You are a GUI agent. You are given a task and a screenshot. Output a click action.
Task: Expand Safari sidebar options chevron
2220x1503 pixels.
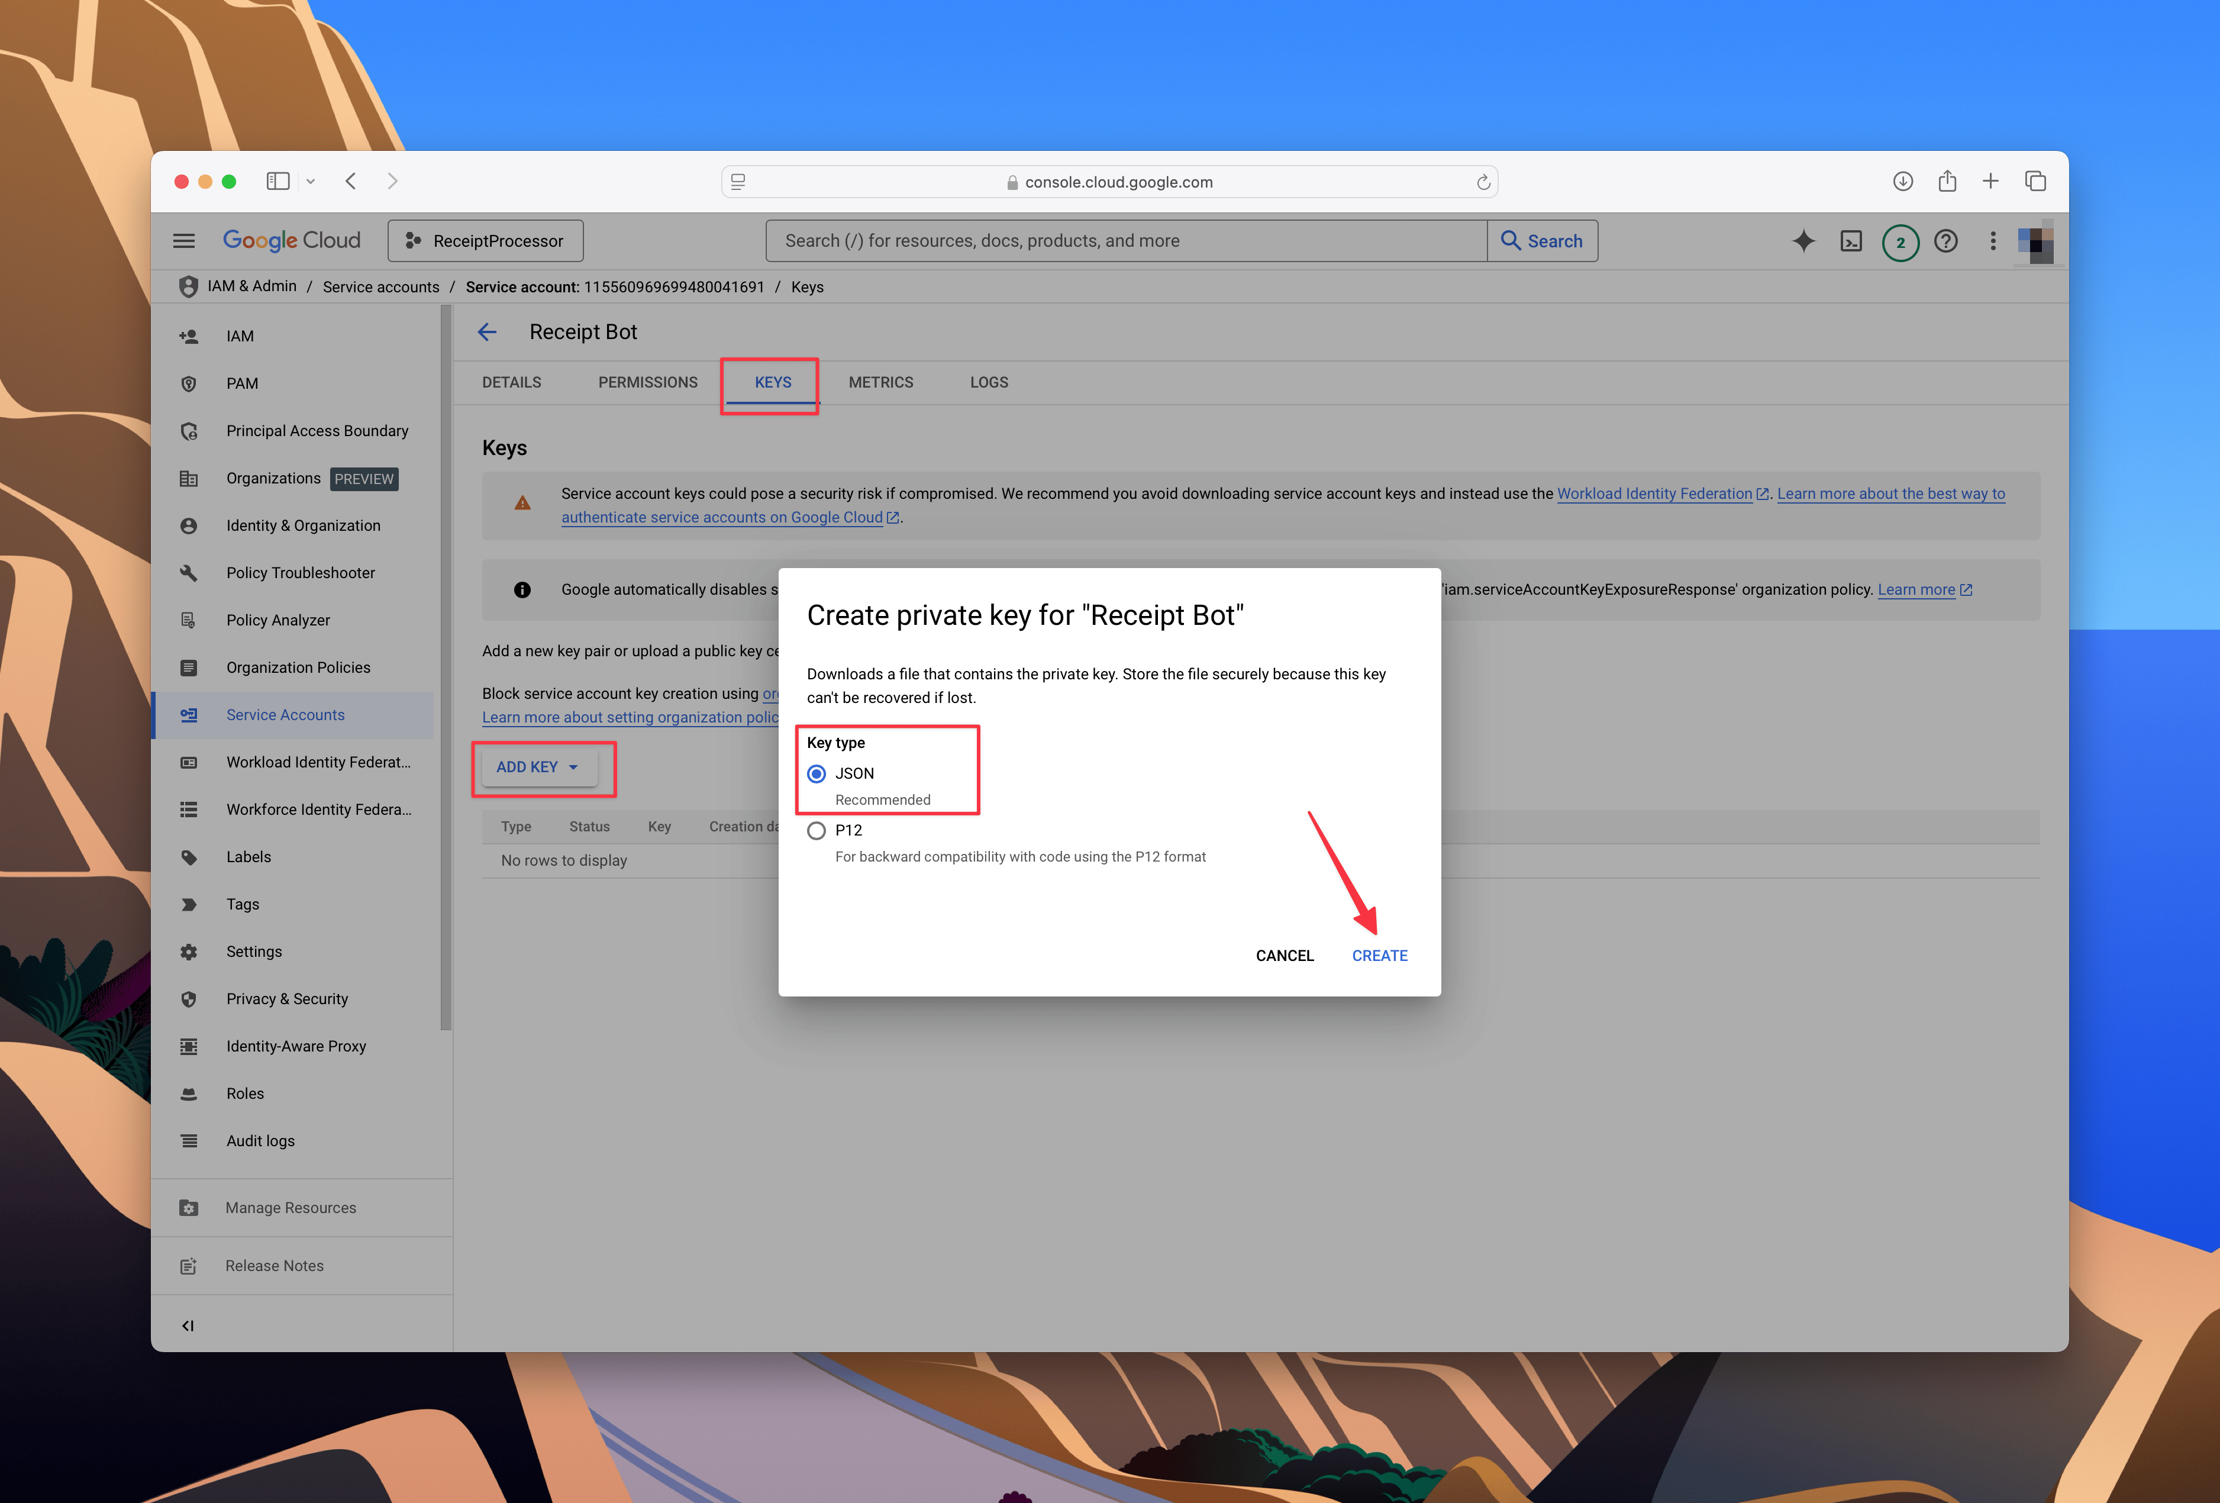click(x=311, y=180)
